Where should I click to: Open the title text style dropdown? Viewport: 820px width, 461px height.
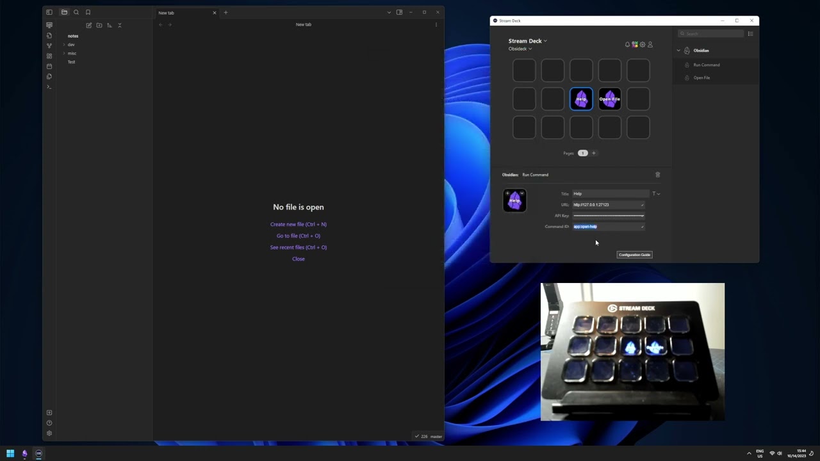coord(656,194)
